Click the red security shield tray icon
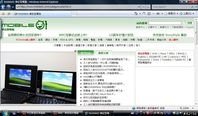Viewport: 198px width, 116px height. 148,113
